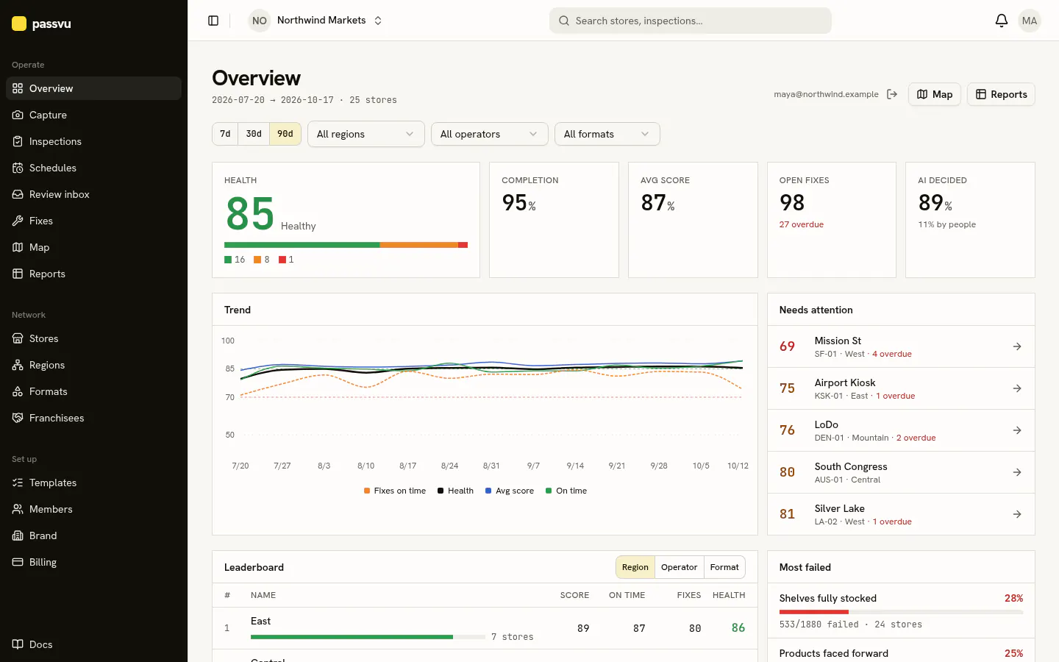Open the All formats dropdown

[x=607, y=134]
